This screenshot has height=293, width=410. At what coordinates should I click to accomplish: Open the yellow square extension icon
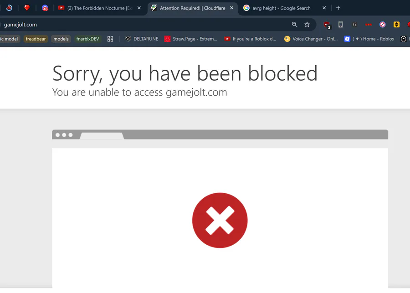tap(396, 25)
